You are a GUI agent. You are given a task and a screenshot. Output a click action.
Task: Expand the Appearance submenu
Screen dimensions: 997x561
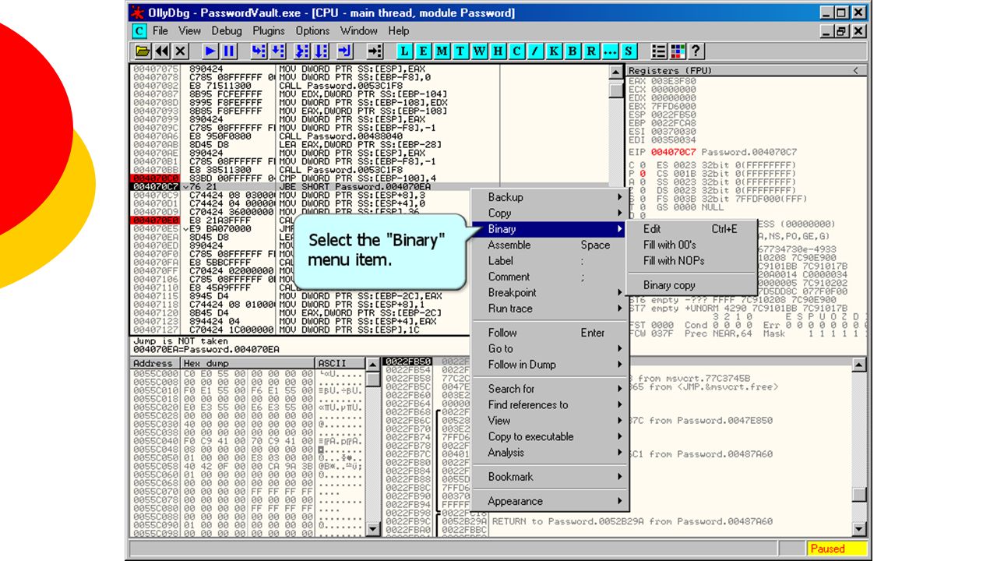[549, 501]
